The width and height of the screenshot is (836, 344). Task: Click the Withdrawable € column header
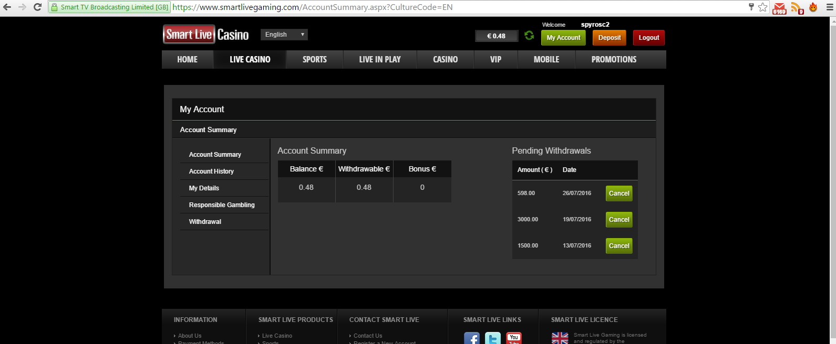[364, 169]
